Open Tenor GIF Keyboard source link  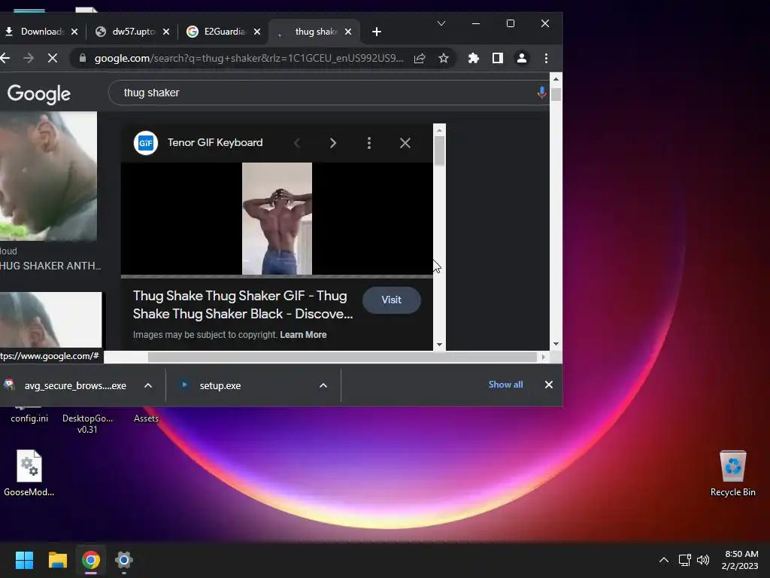(x=215, y=142)
